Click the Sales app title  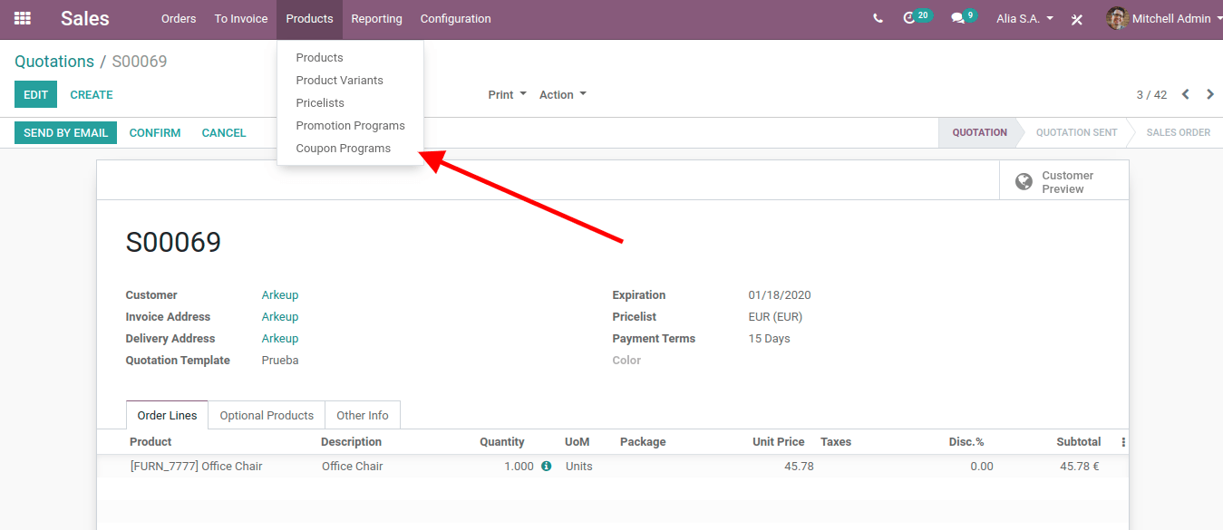(85, 18)
